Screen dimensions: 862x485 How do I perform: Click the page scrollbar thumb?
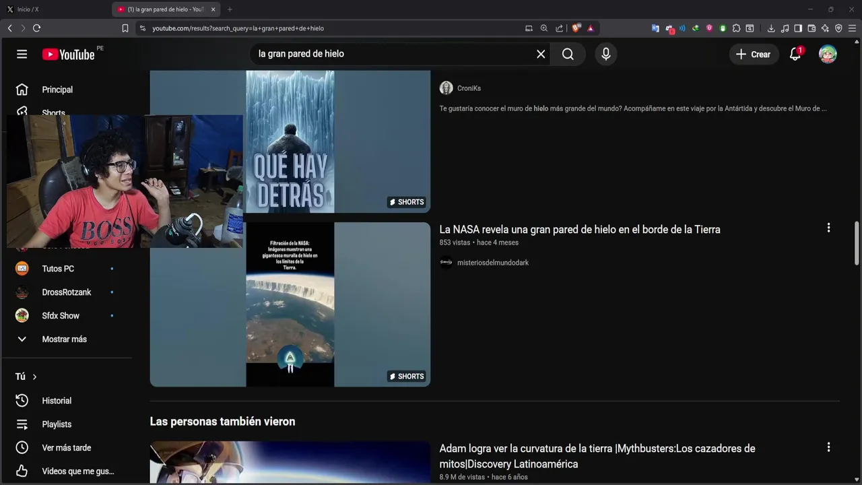tap(857, 243)
